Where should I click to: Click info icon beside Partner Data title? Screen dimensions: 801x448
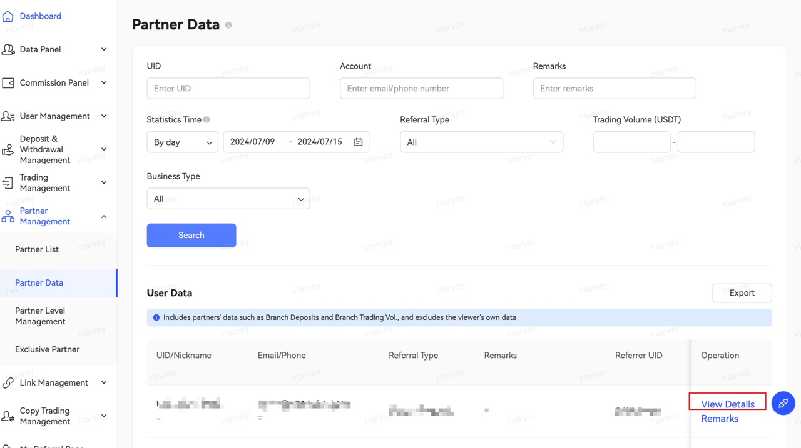[x=228, y=26]
